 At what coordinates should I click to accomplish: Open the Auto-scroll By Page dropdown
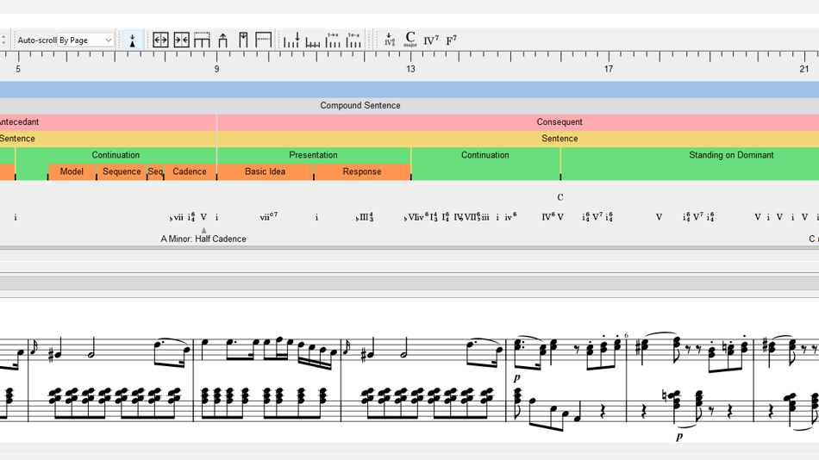(x=65, y=40)
